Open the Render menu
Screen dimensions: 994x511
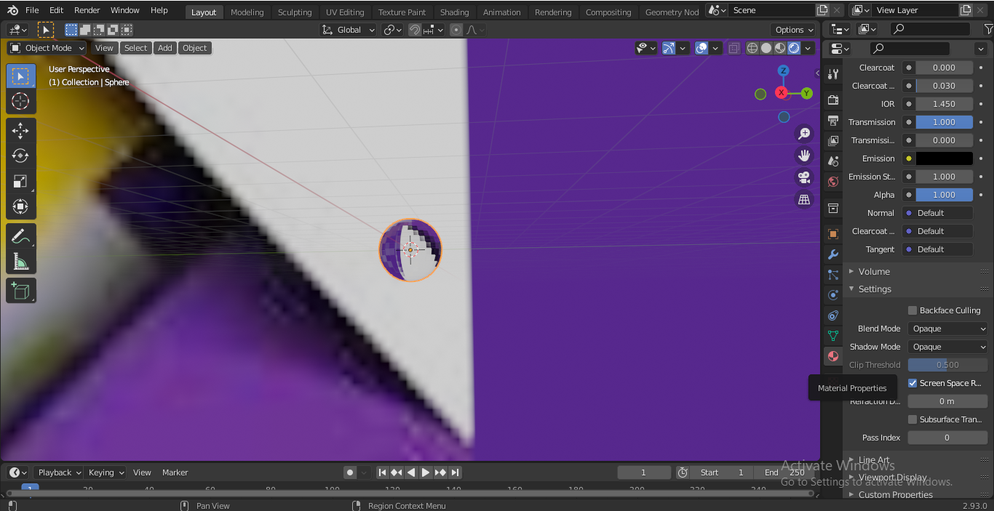tap(87, 10)
